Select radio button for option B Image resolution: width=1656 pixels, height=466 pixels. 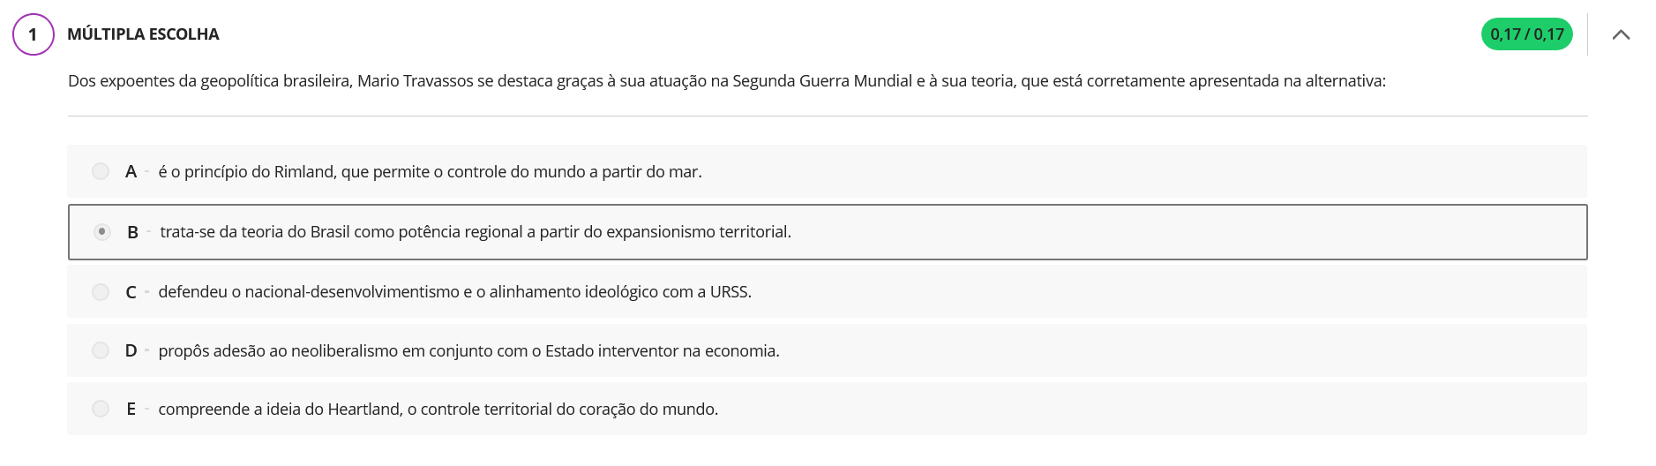(x=102, y=231)
